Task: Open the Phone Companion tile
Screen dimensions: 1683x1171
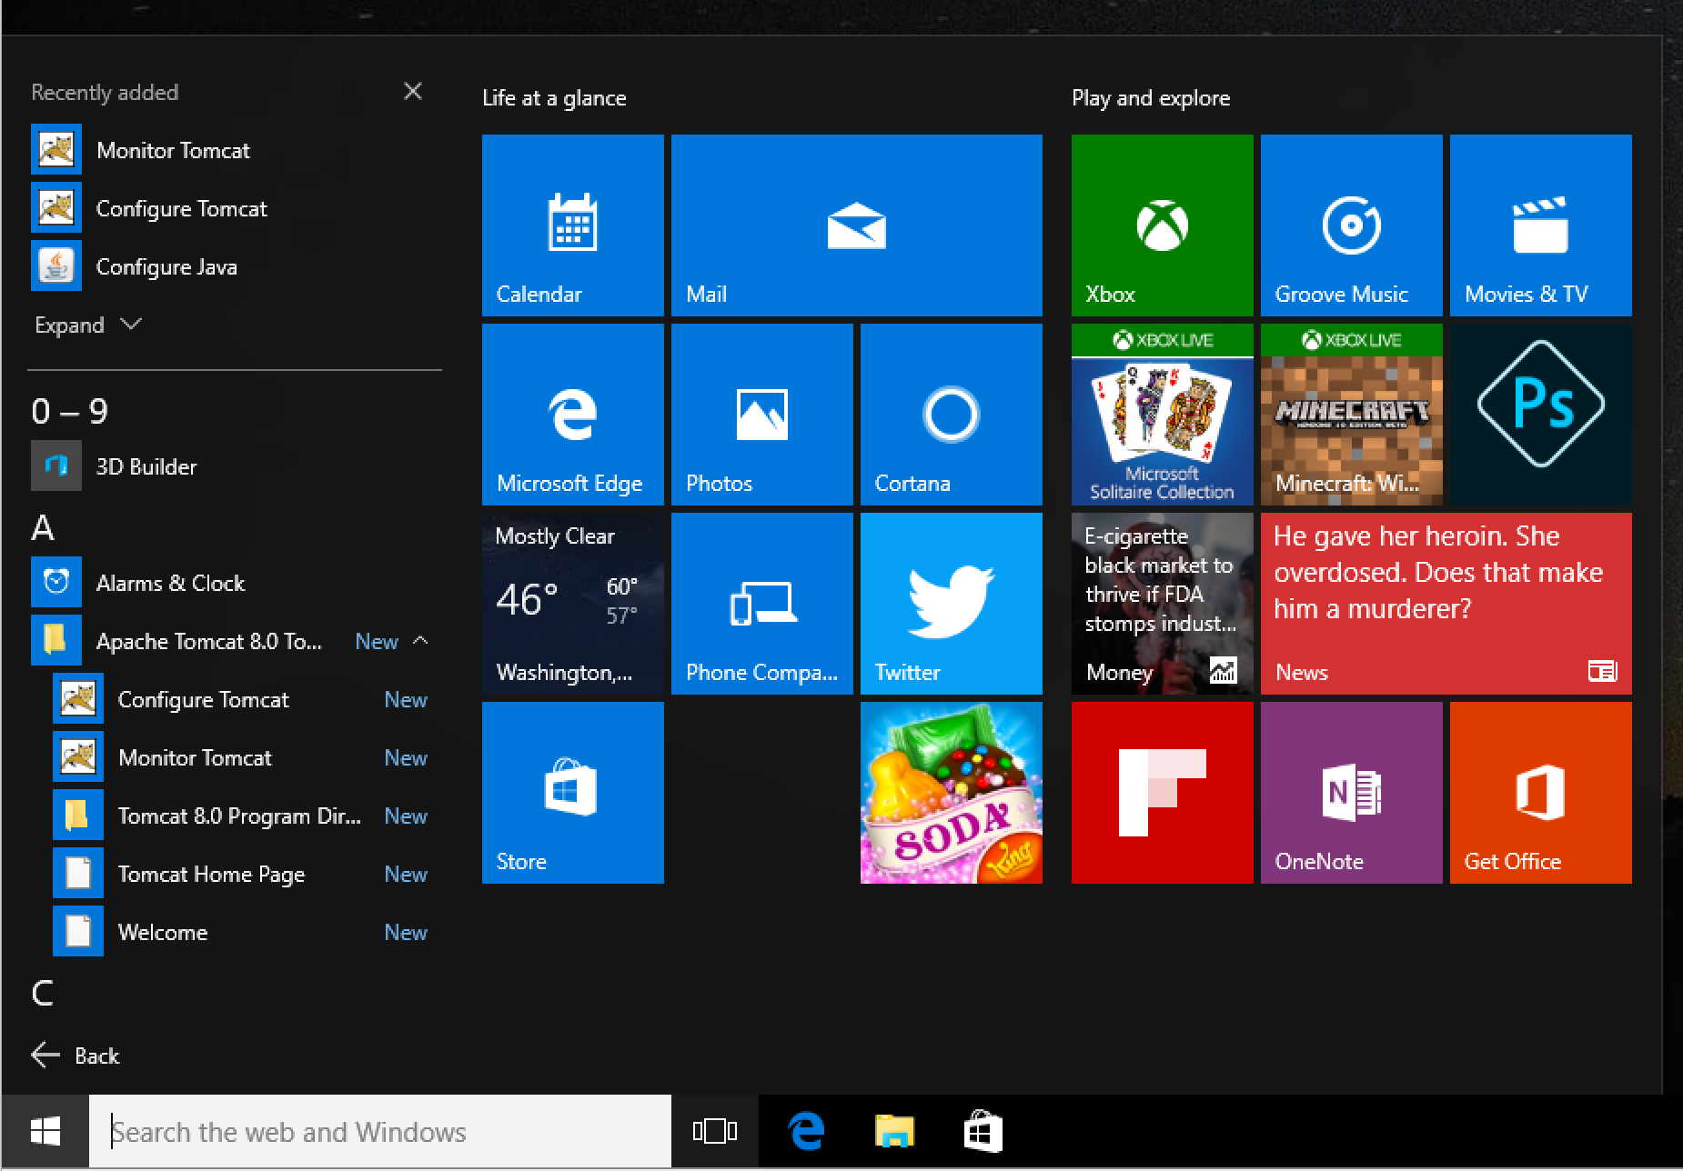Action: point(762,604)
